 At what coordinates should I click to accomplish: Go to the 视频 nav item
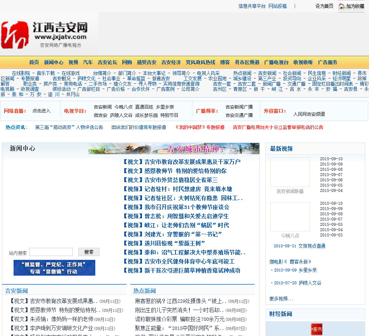73,62
